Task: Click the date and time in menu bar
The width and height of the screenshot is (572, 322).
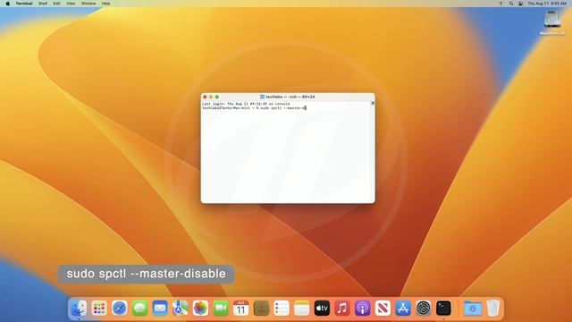Action: pyautogui.click(x=547, y=4)
